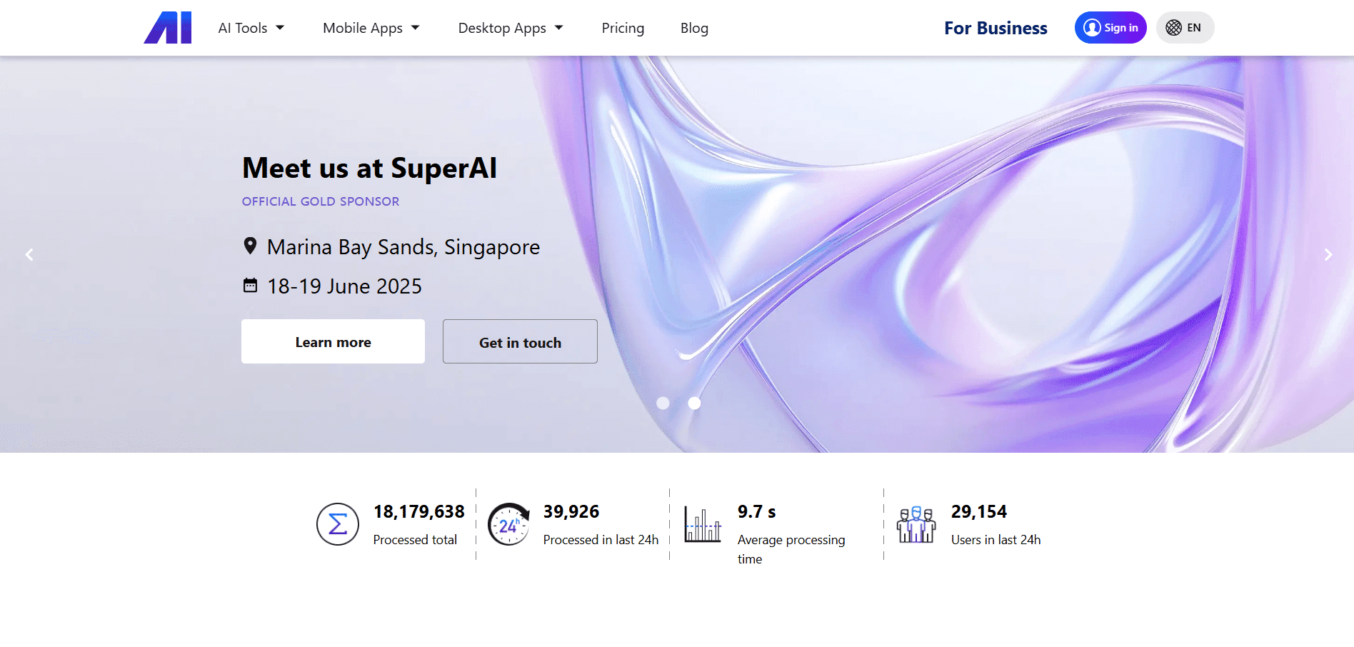Click the AI logo in the header

tap(168, 28)
